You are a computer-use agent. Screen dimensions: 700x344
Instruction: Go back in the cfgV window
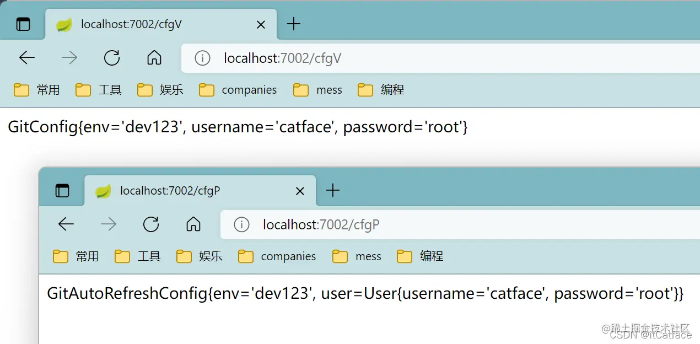coord(26,57)
